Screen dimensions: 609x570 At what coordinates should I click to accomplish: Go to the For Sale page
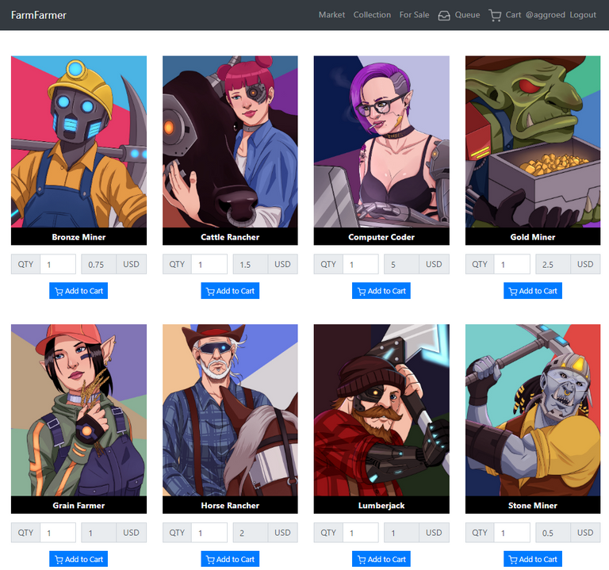coord(414,15)
